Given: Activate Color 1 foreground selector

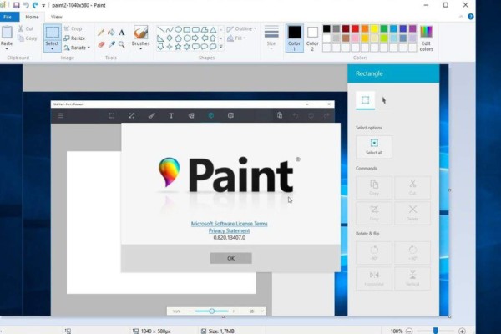Looking at the screenshot, I should 294,38.
